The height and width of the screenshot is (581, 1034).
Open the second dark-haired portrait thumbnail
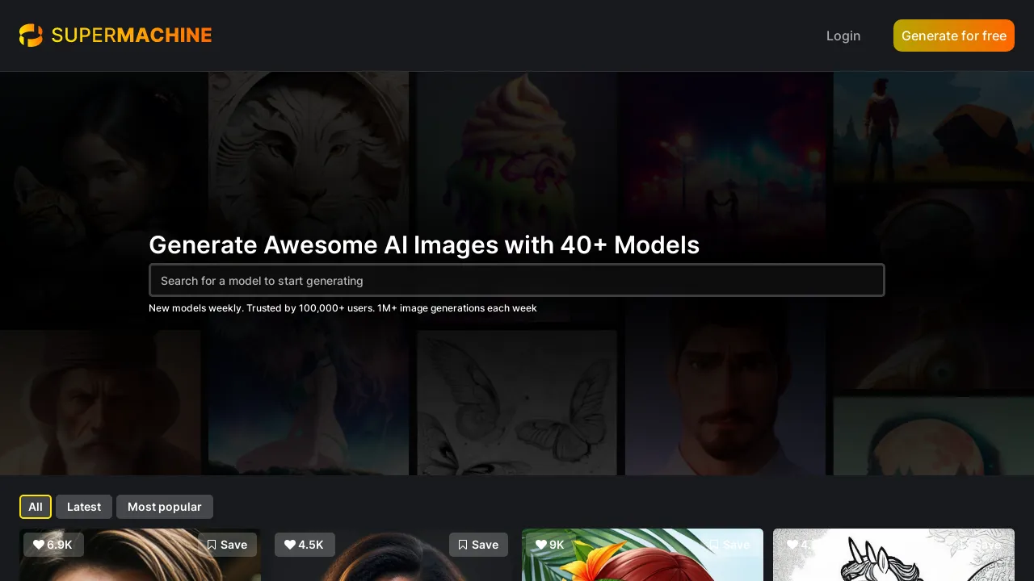(391, 565)
